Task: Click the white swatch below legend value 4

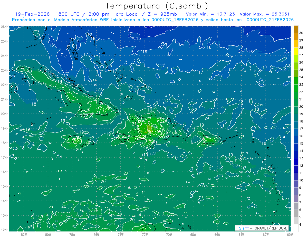Action: 296,228
